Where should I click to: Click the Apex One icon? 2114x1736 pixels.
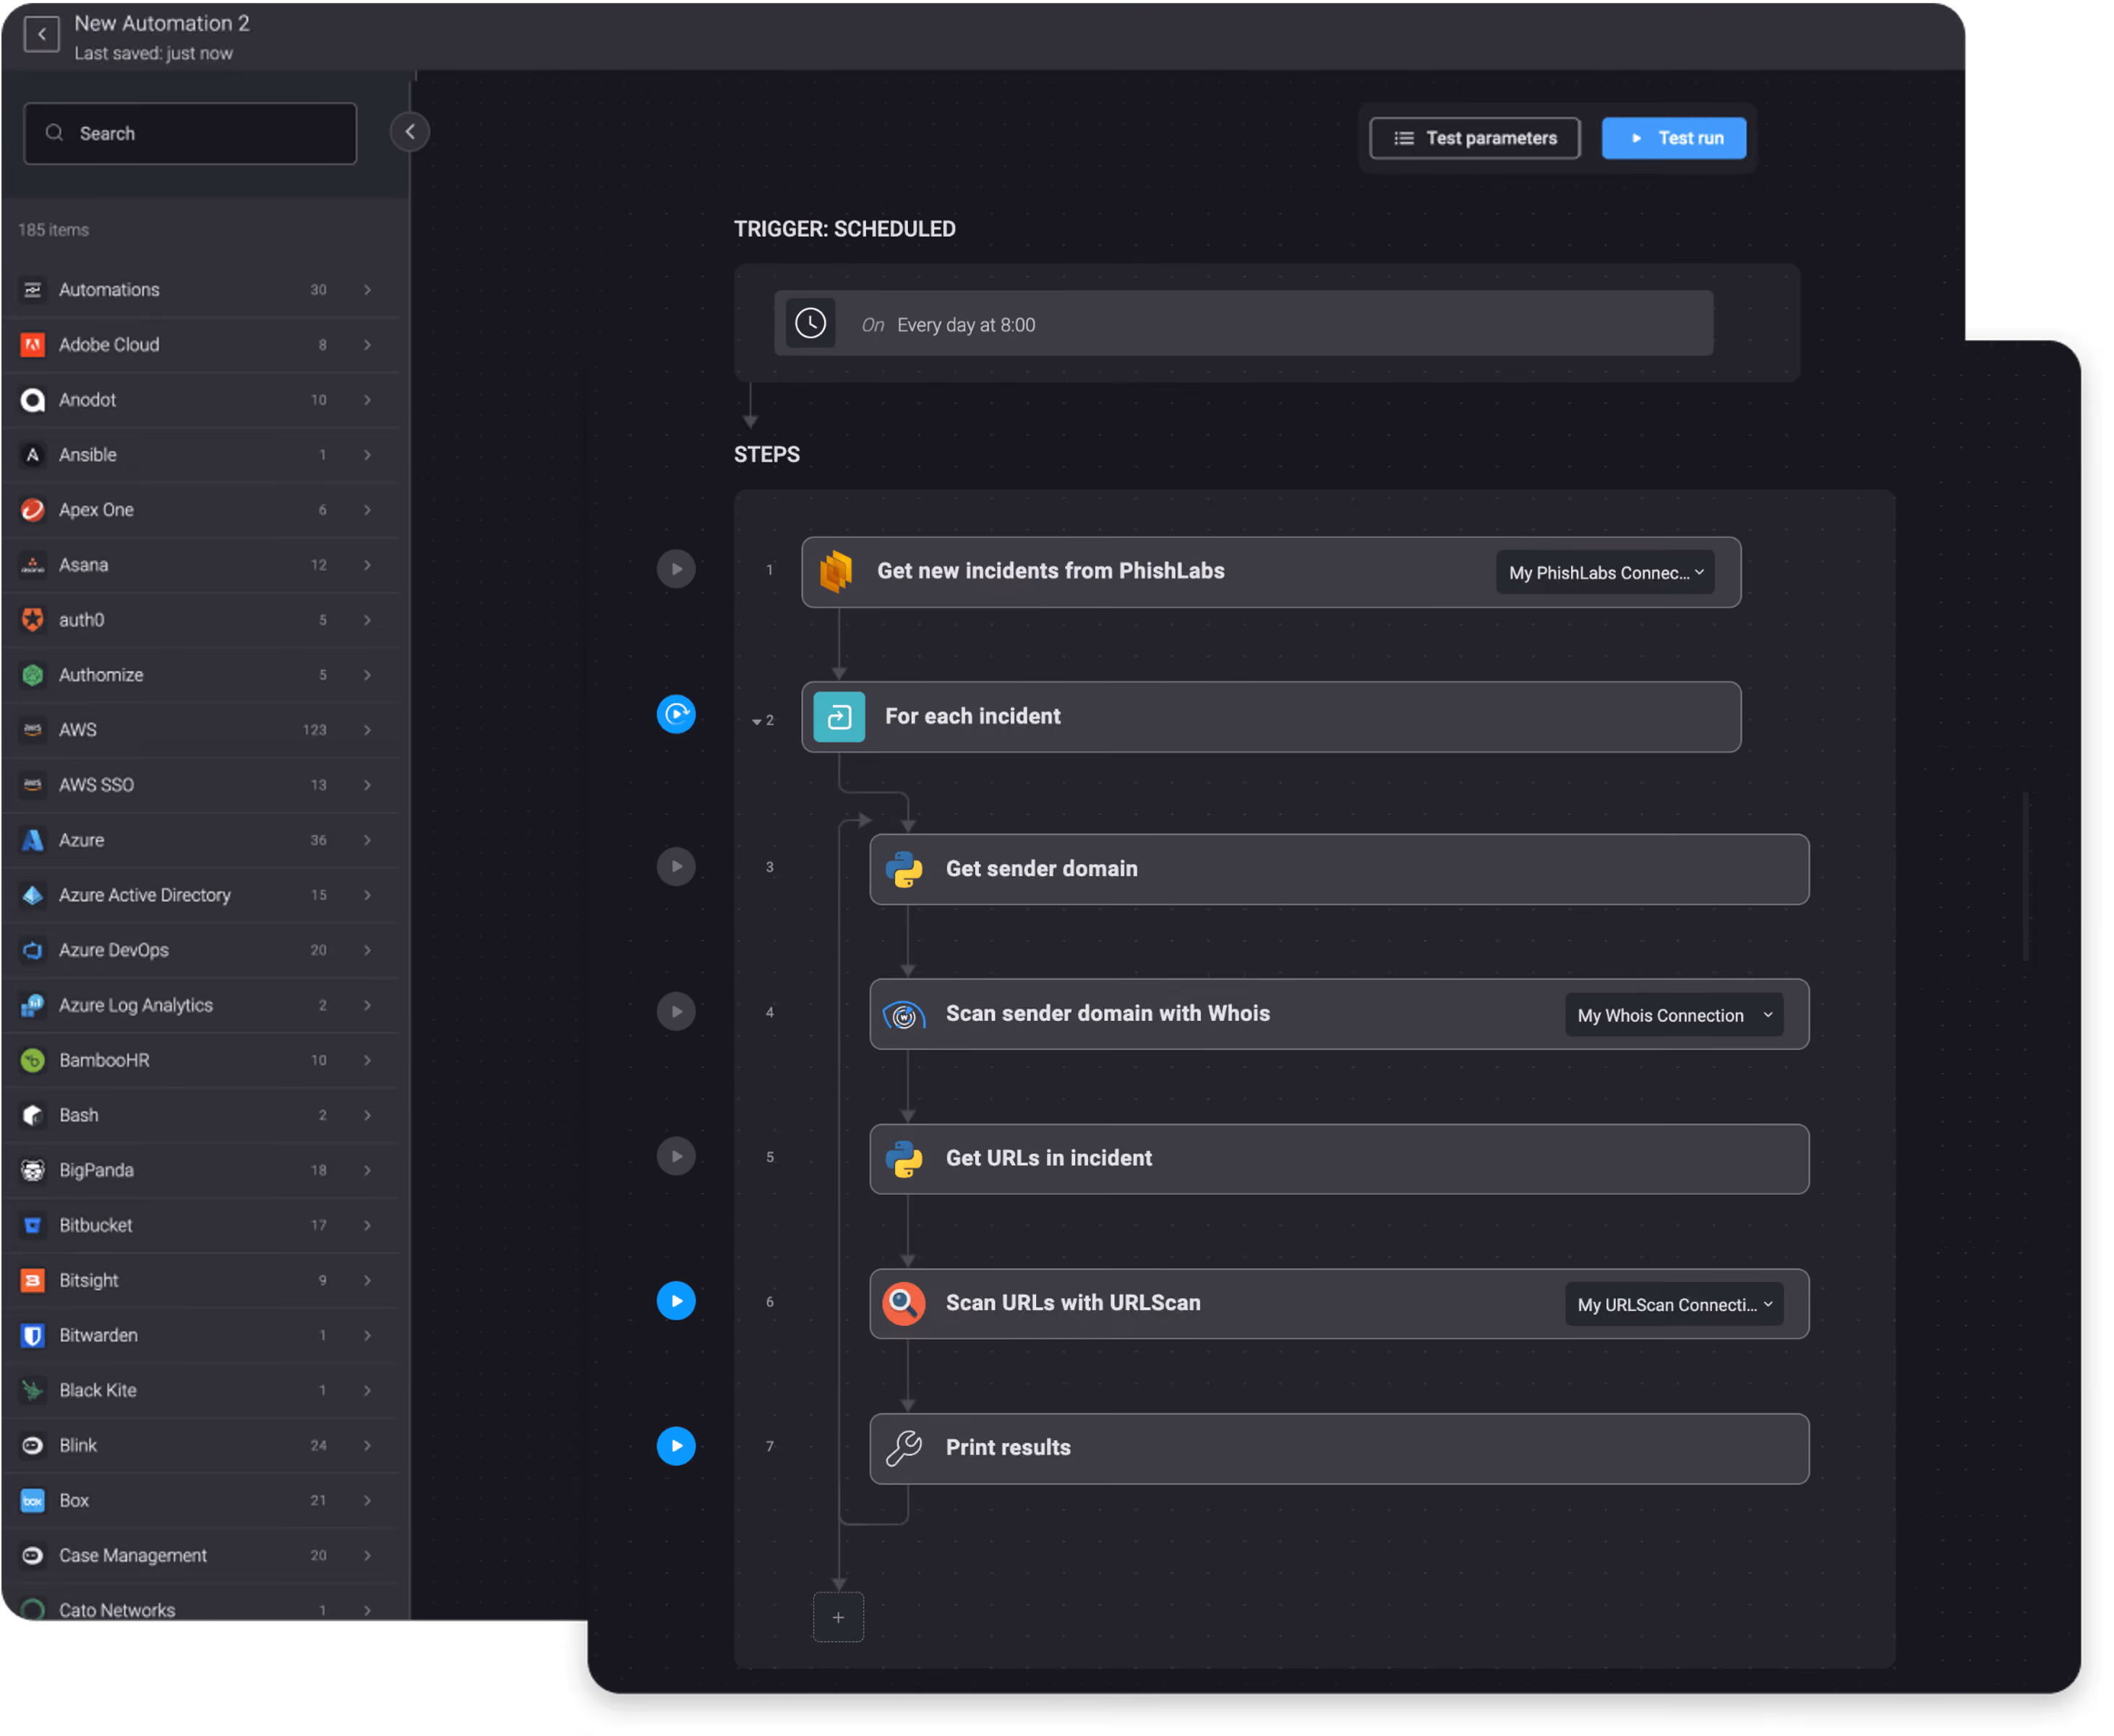[x=33, y=510]
